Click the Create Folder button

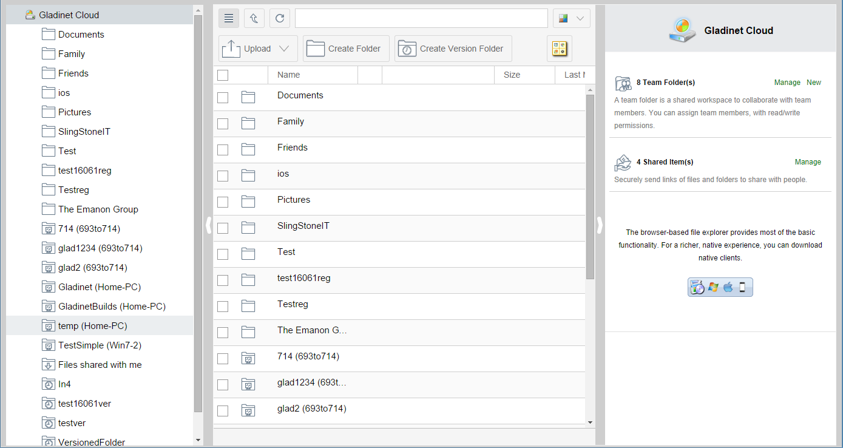(x=346, y=49)
